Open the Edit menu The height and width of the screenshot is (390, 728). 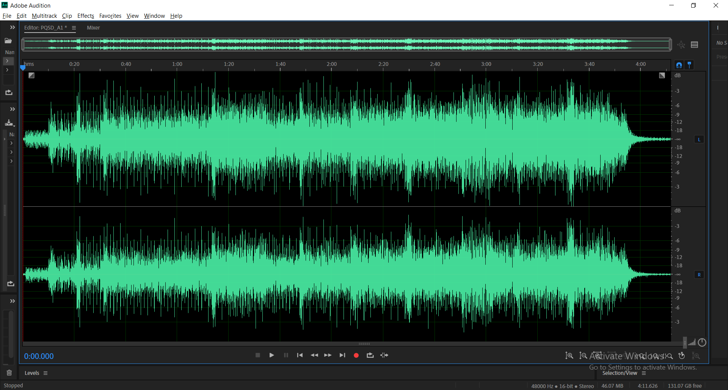coord(22,16)
